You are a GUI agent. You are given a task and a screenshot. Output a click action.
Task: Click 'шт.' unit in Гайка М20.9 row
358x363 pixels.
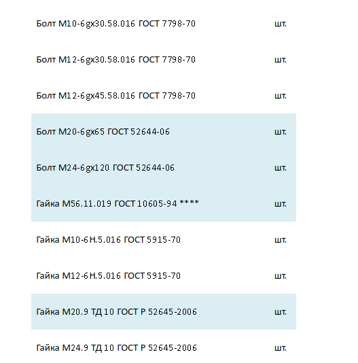(281, 312)
